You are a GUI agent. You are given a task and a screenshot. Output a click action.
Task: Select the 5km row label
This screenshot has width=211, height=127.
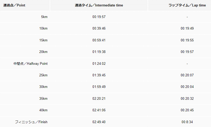(x=44, y=17)
